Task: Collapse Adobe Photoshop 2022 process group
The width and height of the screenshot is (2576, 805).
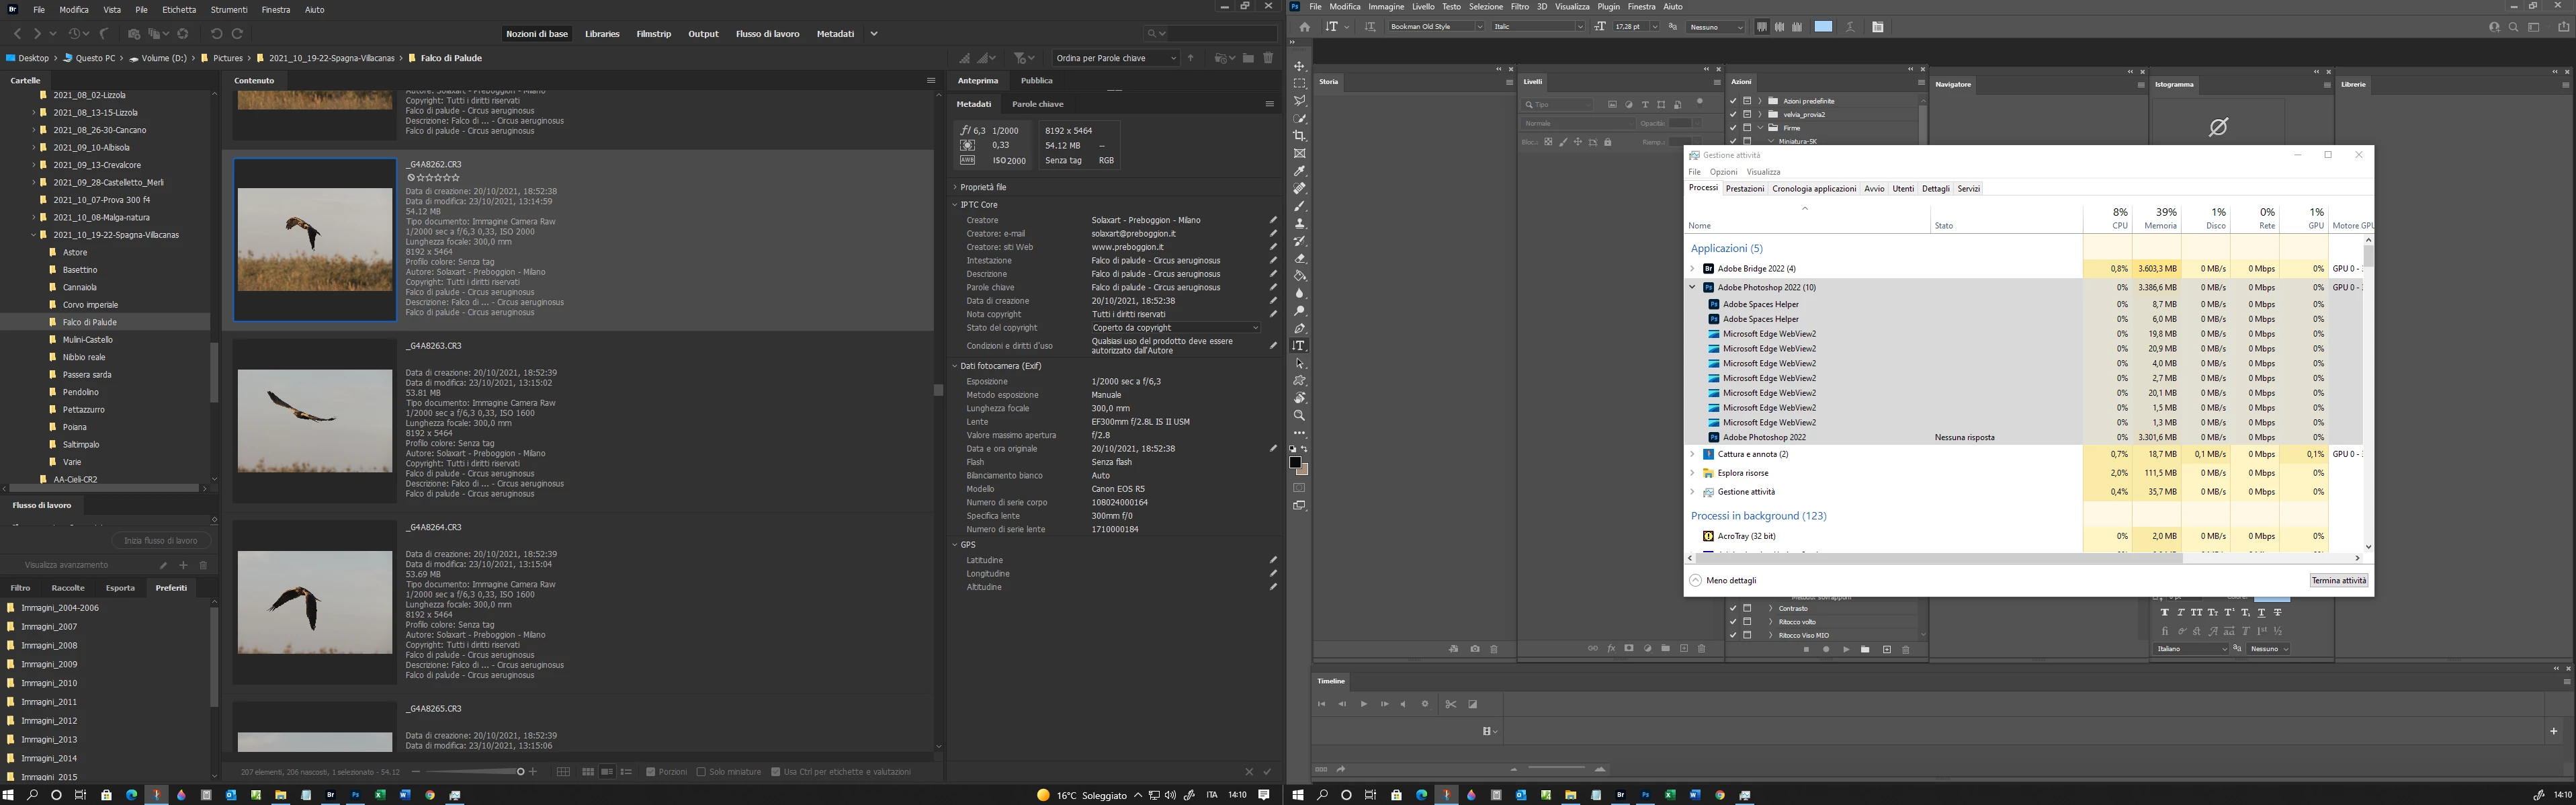Action: pyautogui.click(x=1692, y=287)
